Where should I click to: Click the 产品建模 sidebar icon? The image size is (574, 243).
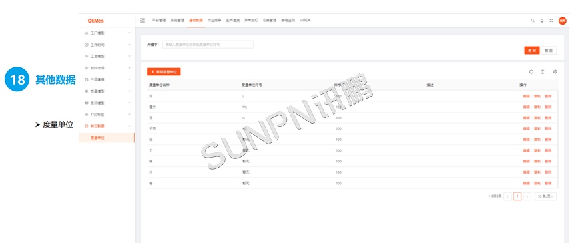87,79
